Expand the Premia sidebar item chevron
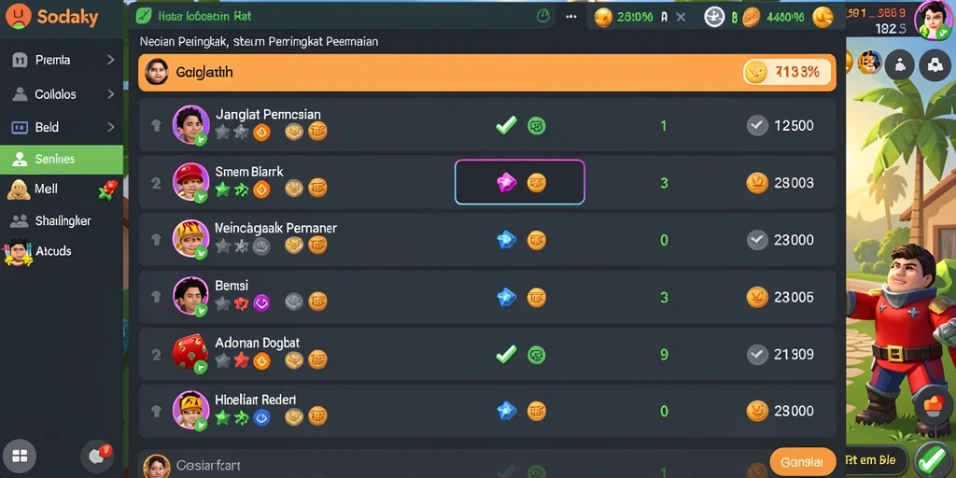This screenshot has width=956, height=478. [x=110, y=60]
